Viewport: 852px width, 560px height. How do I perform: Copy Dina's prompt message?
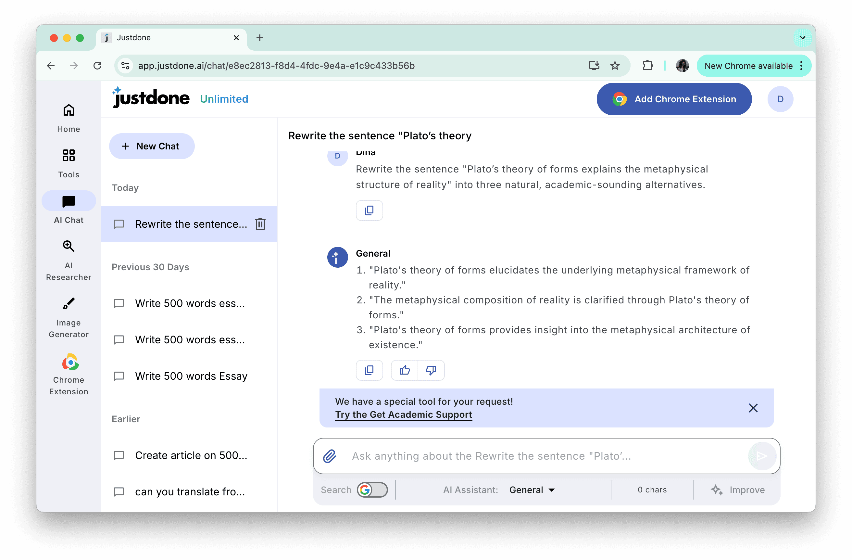pyautogui.click(x=369, y=210)
